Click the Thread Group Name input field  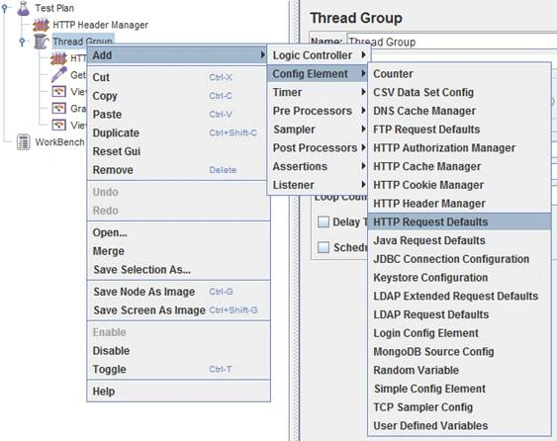pyautogui.click(x=451, y=42)
